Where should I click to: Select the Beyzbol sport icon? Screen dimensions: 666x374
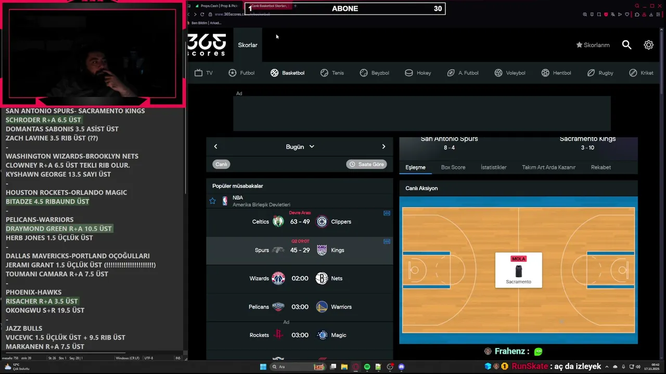364,73
